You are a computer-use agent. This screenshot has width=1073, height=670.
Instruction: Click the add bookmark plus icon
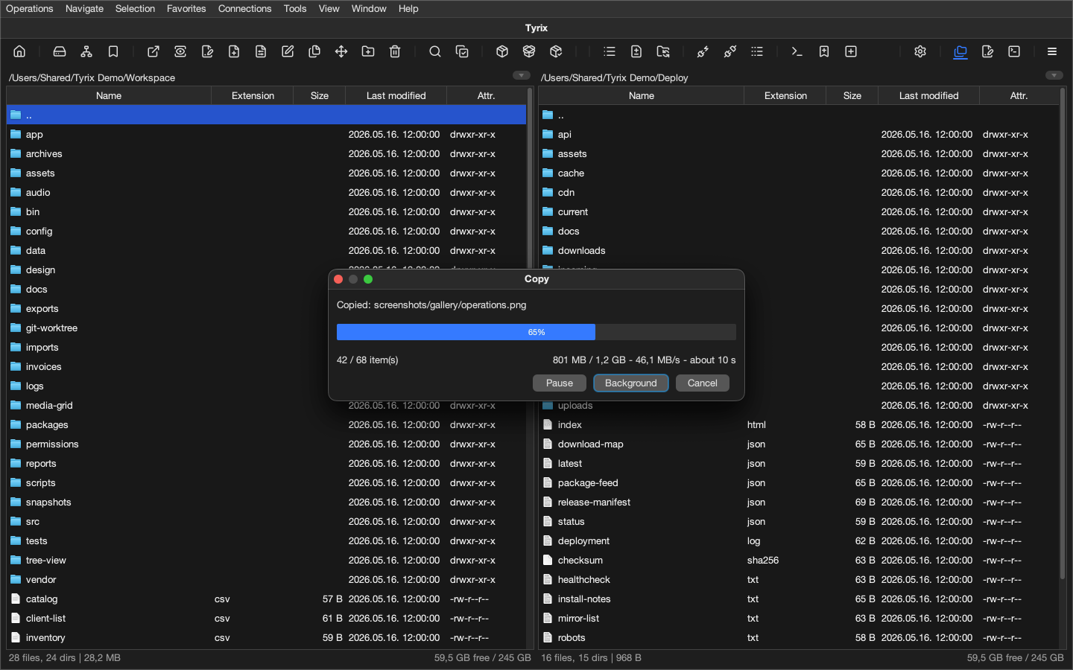click(824, 51)
